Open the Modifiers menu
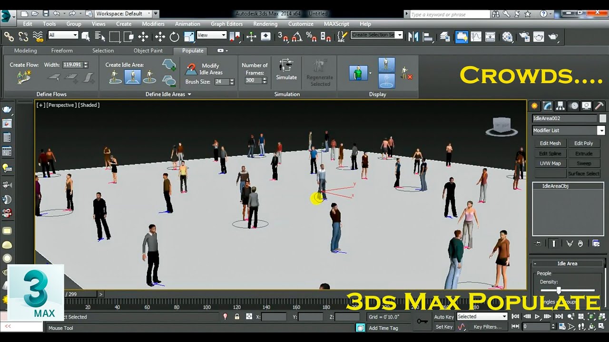This screenshot has height=342, width=609. coord(153,24)
